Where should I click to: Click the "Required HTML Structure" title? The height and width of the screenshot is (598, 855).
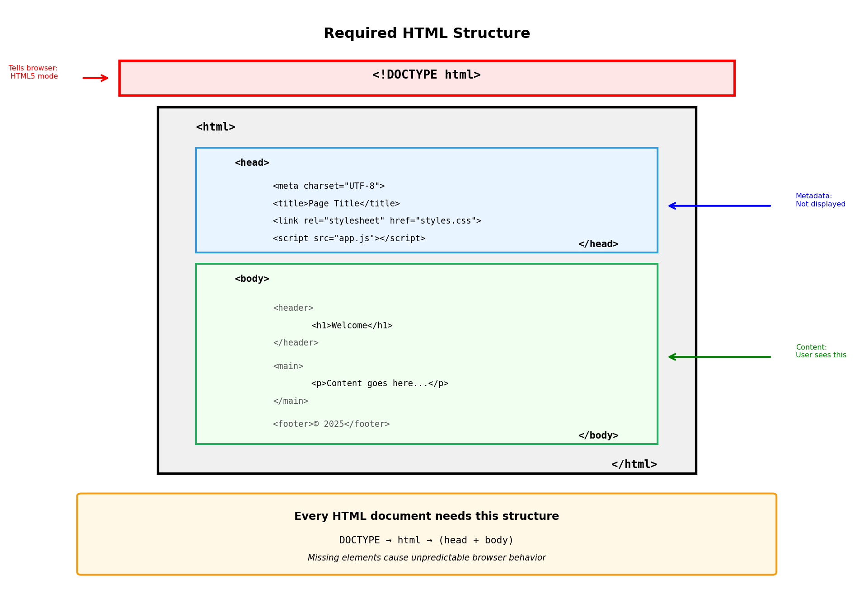pos(427,33)
